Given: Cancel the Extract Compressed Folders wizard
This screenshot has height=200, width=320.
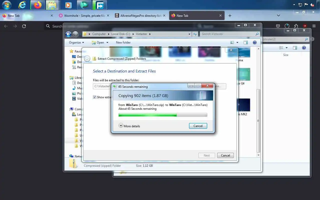Looking at the screenshot, I should pyautogui.click(x=225, y=155).
